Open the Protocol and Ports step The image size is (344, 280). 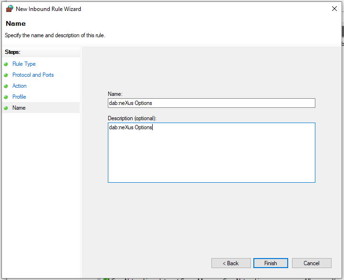pyautogui.click(x=33, y=75)
